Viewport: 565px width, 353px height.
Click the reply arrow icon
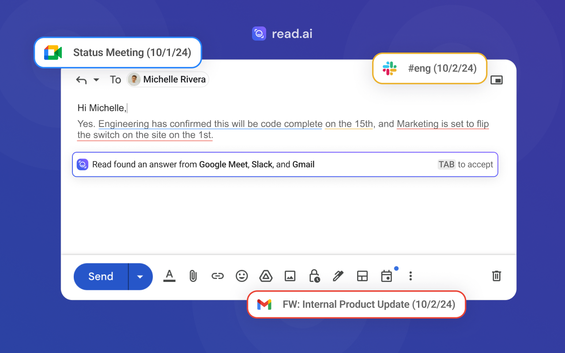coord(81,80)
